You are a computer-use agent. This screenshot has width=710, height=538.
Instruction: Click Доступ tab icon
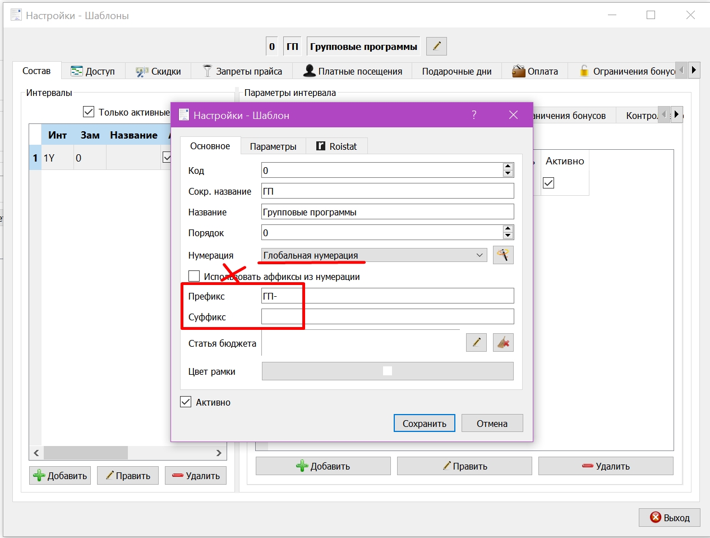pyautogui.click(x=77, y=71)
